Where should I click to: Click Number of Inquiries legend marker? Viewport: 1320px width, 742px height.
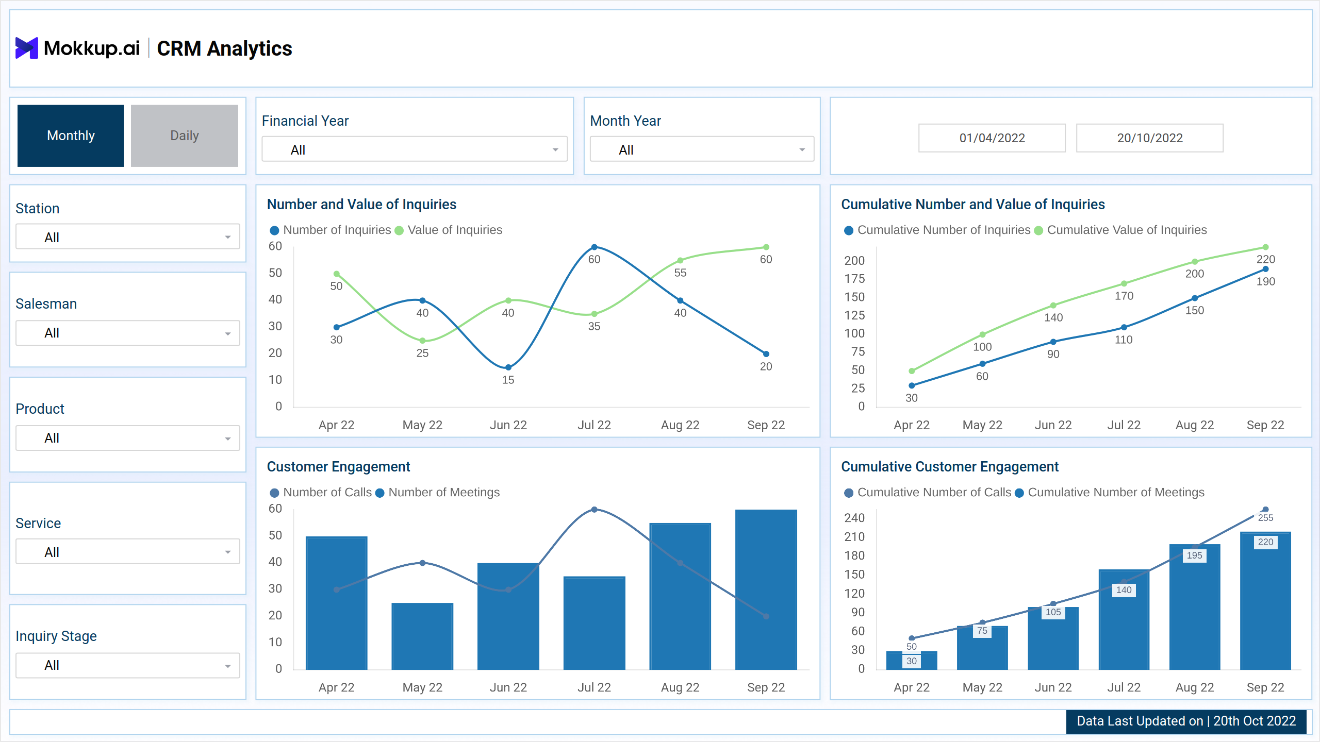pos(275,230)
